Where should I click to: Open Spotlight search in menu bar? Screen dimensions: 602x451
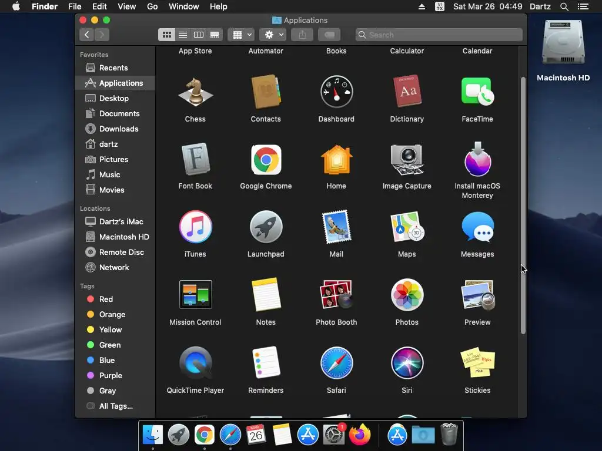tap(564, 6)
